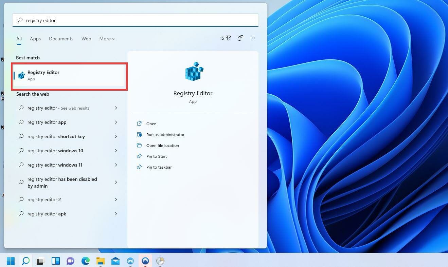
Task: Expand the 'registry editor shortcut key' arrow
Action: (116, 136)
